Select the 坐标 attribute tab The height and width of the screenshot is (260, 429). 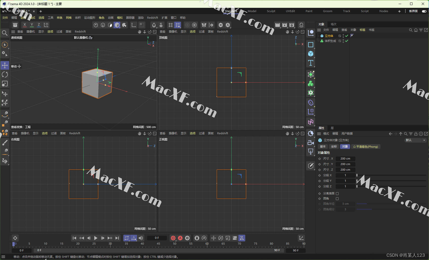[334, 147]
